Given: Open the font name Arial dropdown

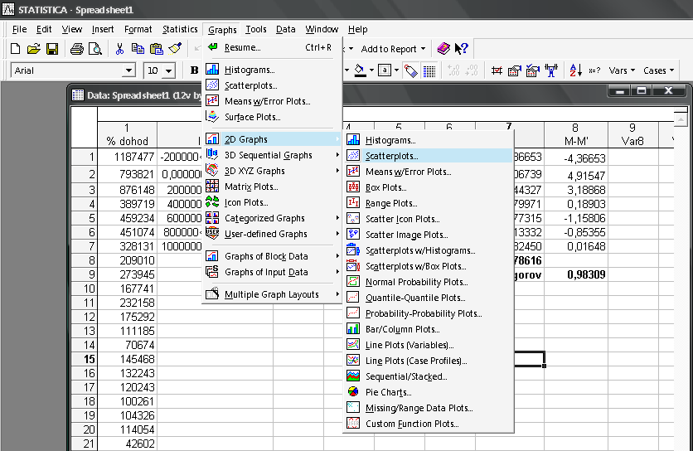Looking at the screenshot, I should click(x=128, y=70).
